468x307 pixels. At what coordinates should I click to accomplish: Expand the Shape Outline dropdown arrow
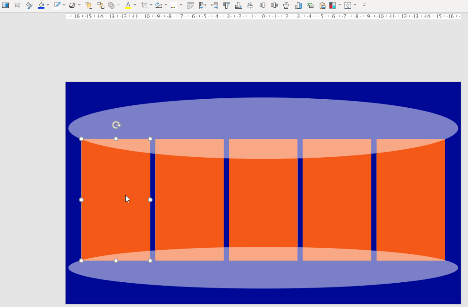(64, 5)
